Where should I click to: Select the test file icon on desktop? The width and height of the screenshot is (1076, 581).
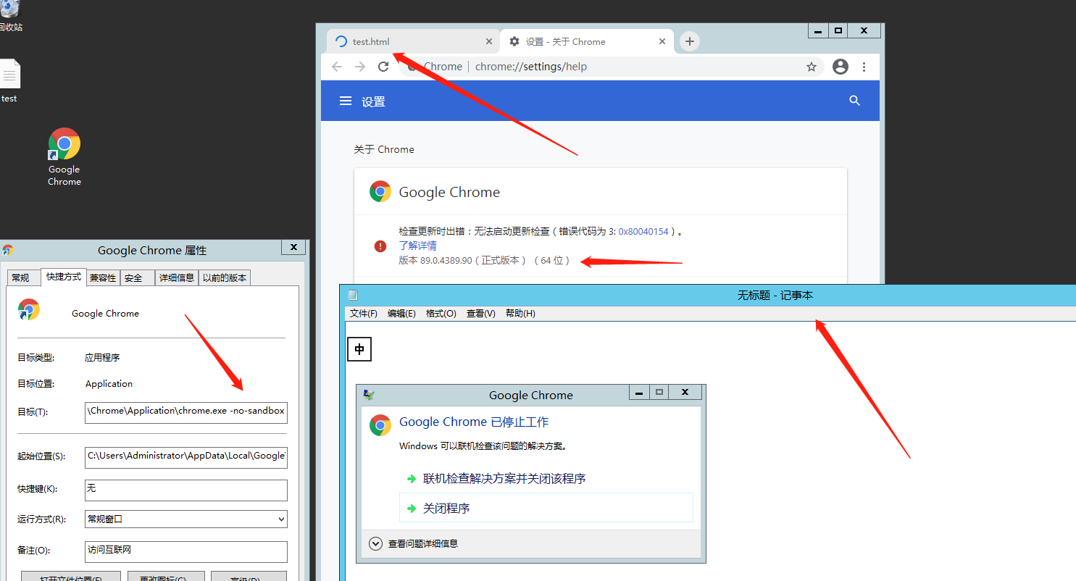(x=9, y=75)
